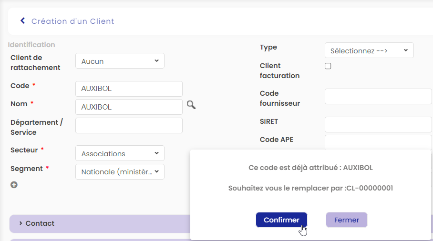Click the Nom input field
The image size is (433, 241).
coord(129,107)
